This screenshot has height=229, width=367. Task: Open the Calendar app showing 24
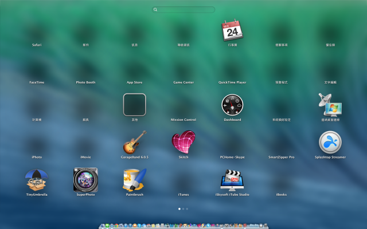pyautogui.click(x=232, y=30)
